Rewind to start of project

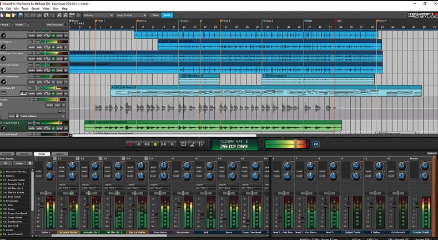138,144
